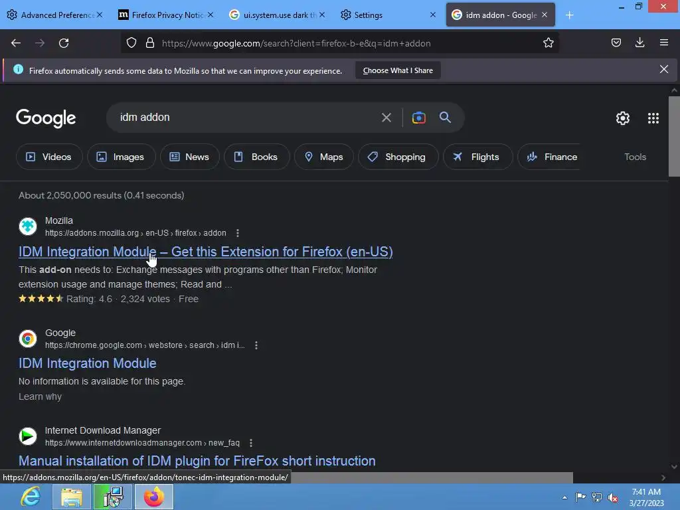The width and height of the screenshot is (680, 510).
Task: Bookmark this page with the star icon
Action: pos(548,43)
